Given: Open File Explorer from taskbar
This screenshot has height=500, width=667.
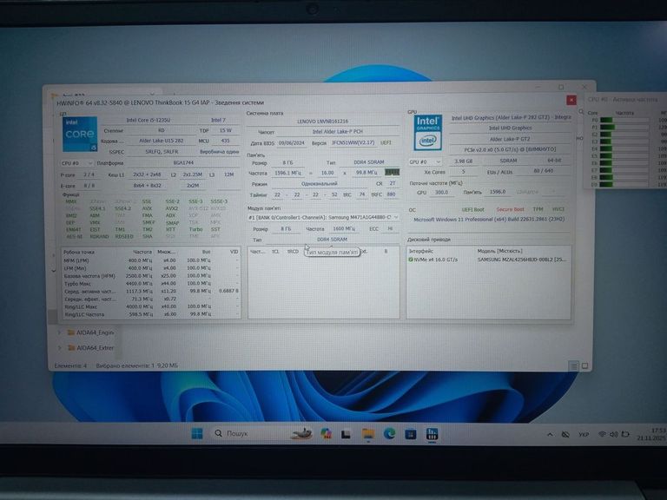Looking at the screenshot, I should 368,434.
